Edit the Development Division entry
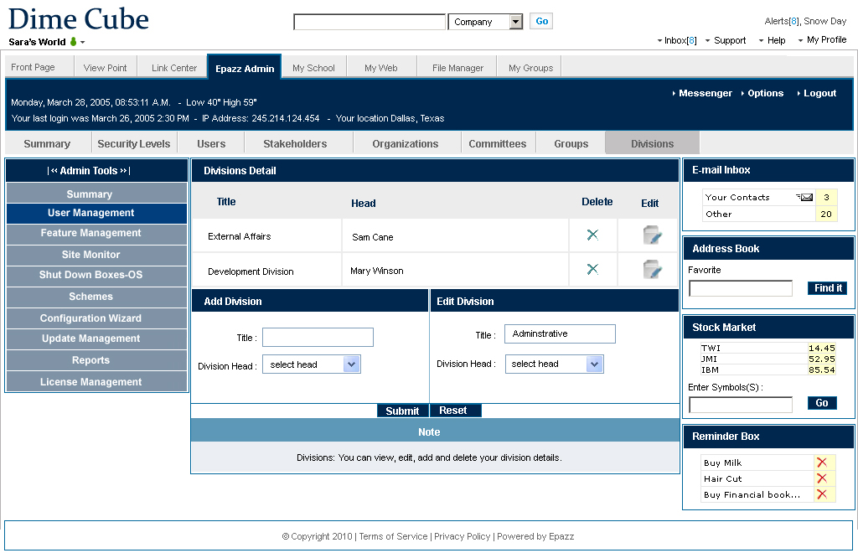The image size is (858, 553). 652,270
